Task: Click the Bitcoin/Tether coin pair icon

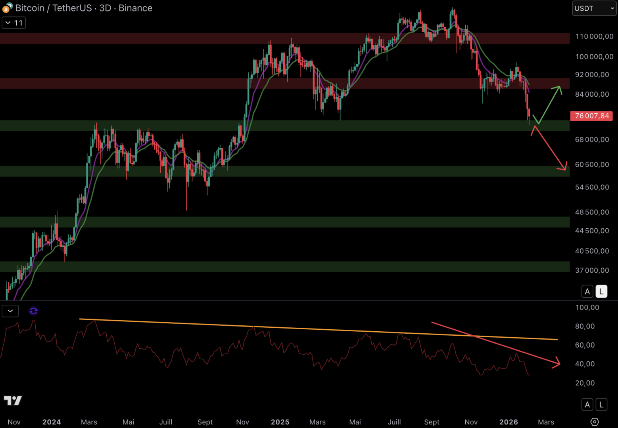Action: [x=7, y=8]
